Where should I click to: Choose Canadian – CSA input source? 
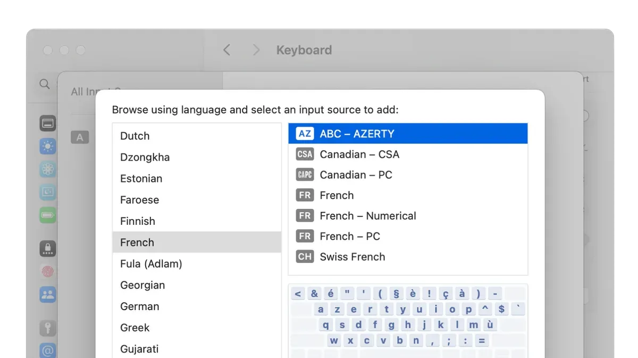408,154
